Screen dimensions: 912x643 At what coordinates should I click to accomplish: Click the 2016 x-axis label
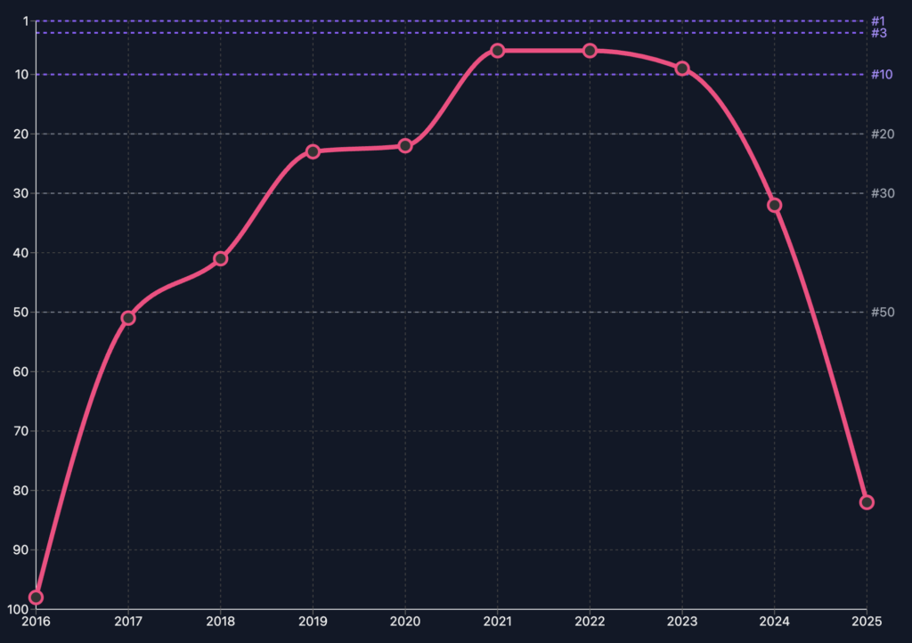pos(36,622)
